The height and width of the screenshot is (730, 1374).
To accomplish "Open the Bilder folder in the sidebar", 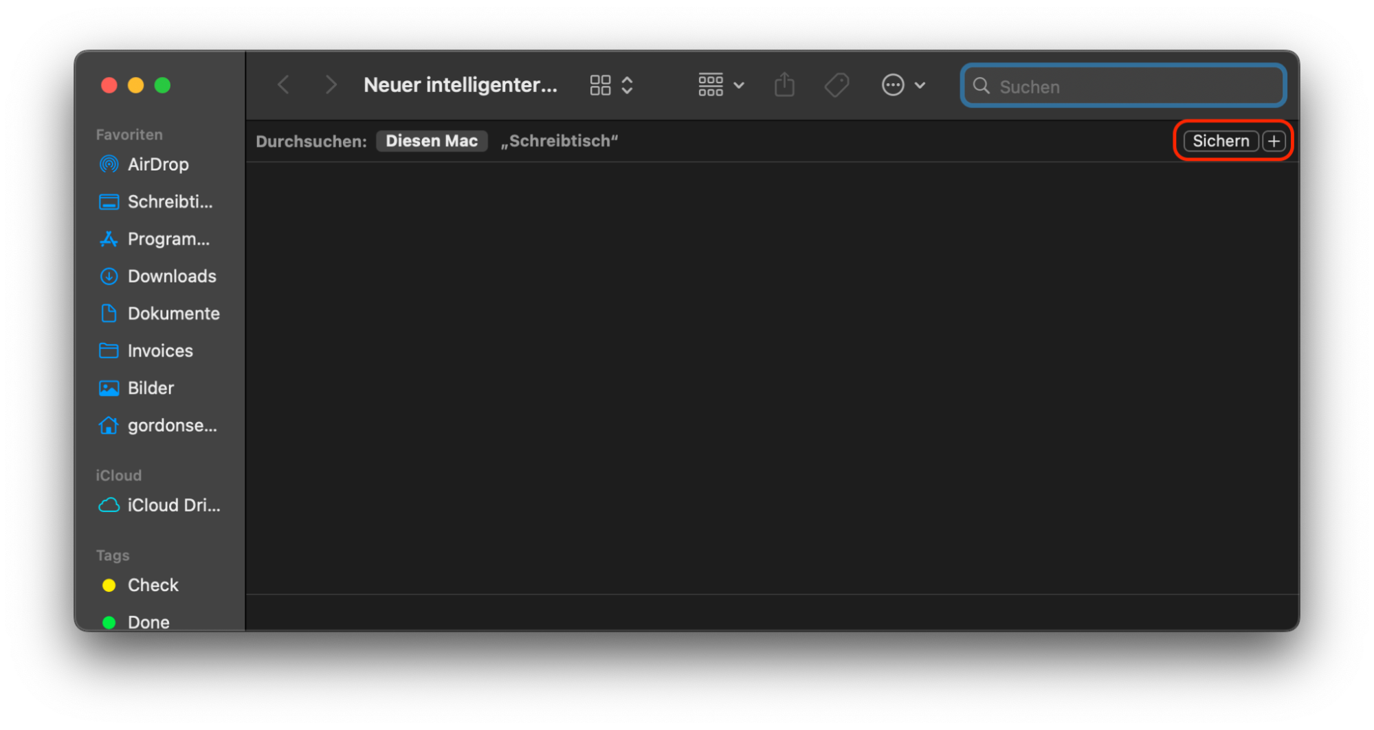I will pyautogui.click(x=151, y=388).
